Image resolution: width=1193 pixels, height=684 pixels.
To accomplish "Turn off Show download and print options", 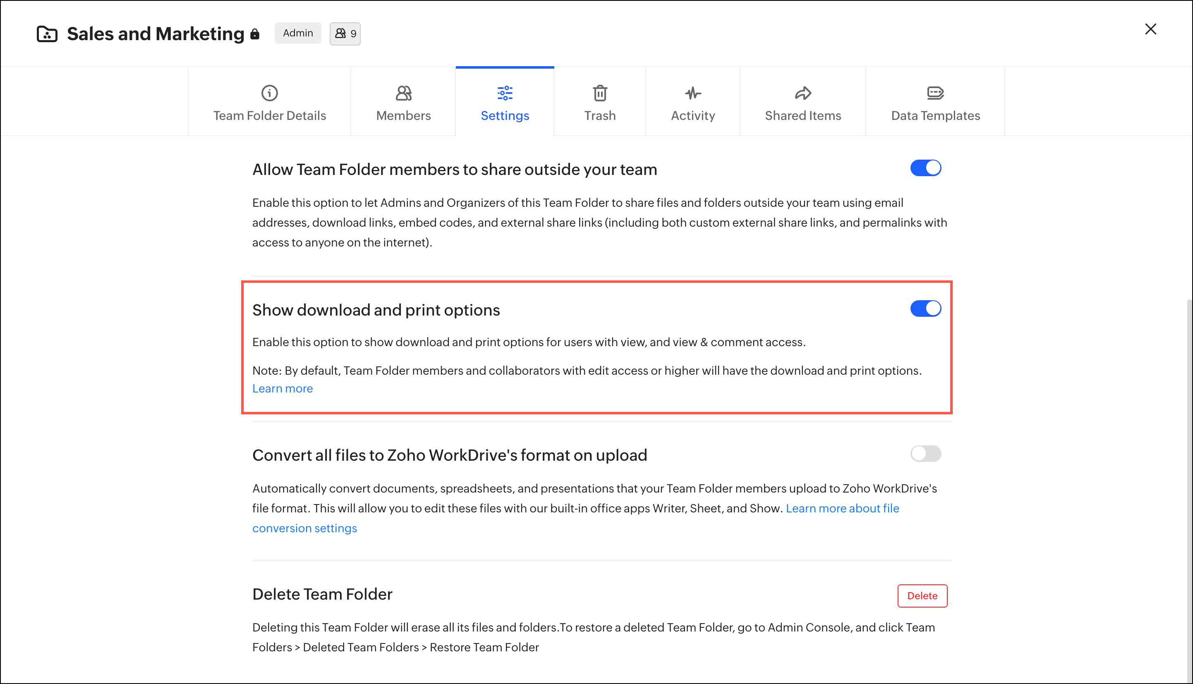I will point(925,309).
